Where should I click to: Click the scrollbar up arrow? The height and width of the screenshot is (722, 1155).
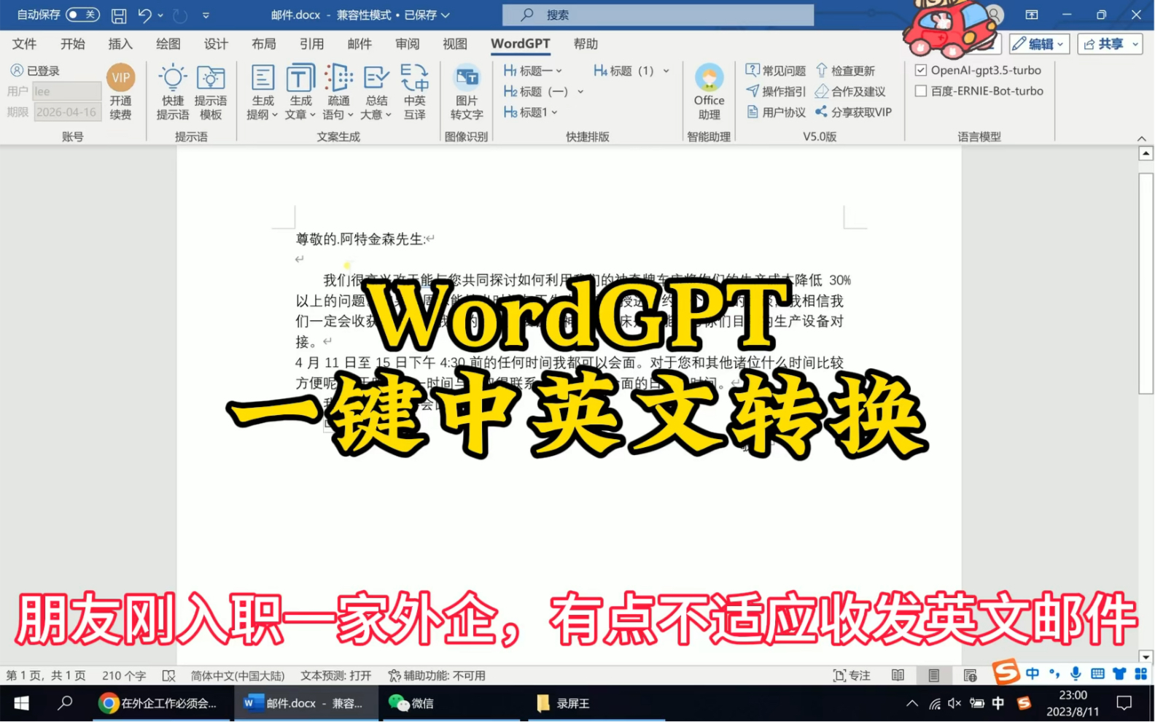pos(1146,153)
